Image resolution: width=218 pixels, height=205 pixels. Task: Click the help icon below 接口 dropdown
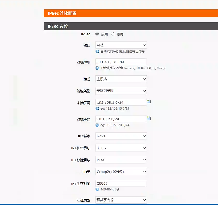click(x=97, y=51)
